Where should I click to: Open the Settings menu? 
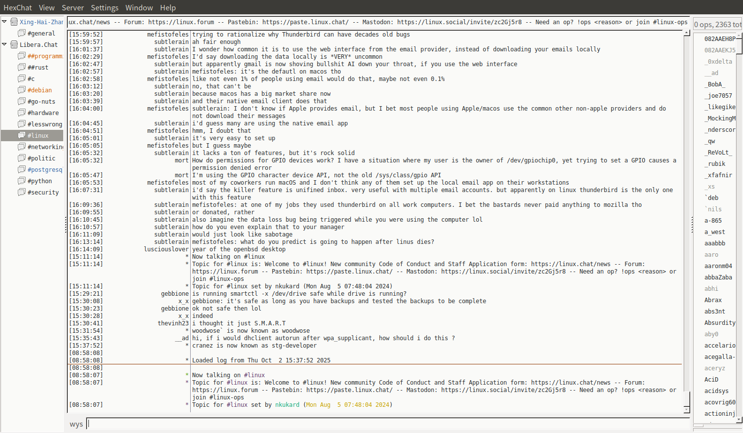tap(104, 8)
